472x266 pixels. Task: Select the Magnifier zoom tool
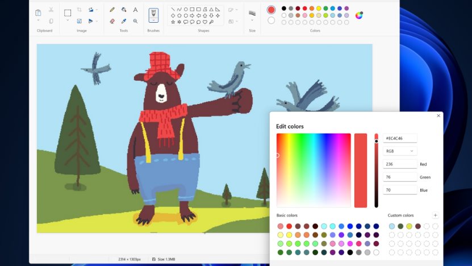pyautogui.click(x=135, y=21)
